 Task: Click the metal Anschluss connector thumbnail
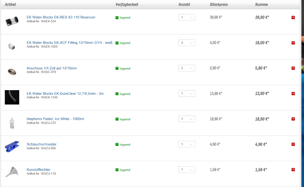click(x=12, y=72)
